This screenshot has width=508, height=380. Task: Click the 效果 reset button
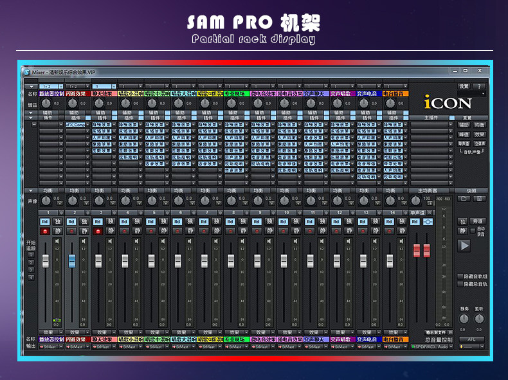tap(480, 134)
